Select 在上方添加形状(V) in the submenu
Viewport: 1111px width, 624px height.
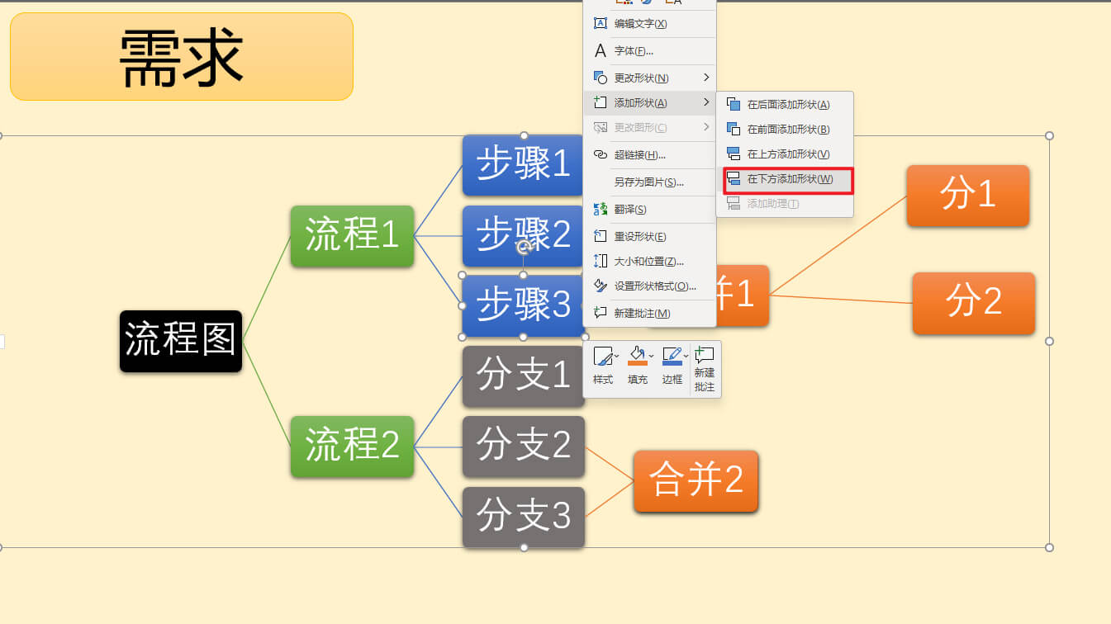785,154
